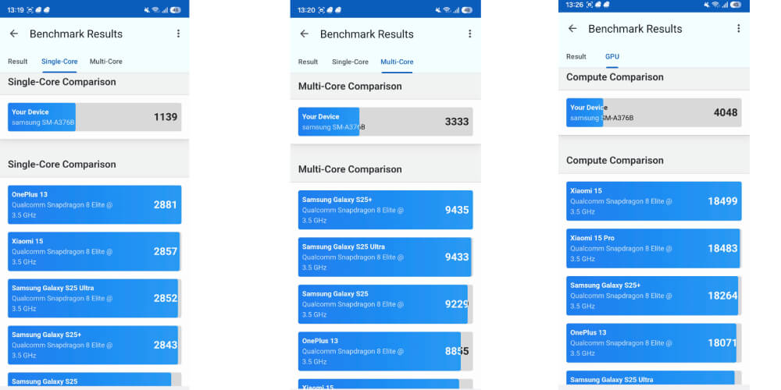Tap Your Device bar scoring 3333
The width and height of the screenshot is (781, 390).
click(386, 122)
